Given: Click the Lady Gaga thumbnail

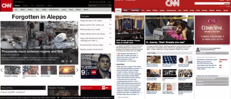Looking at the screenshot, I should coord(169,87).
